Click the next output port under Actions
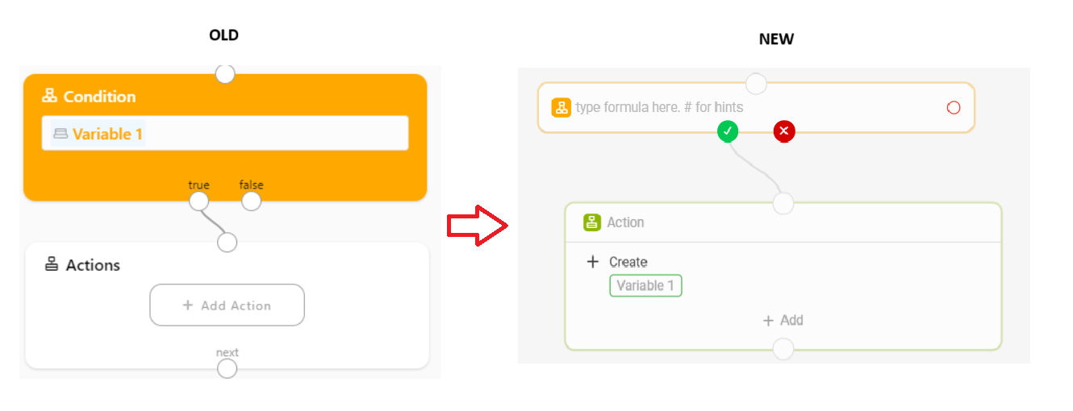Viewport: 1073px width, 411px height. (228, 368)
